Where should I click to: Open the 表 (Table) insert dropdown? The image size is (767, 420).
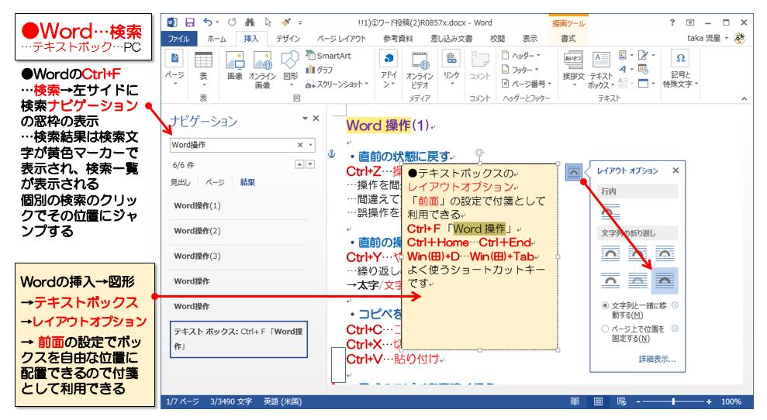(x=203, y=68)
